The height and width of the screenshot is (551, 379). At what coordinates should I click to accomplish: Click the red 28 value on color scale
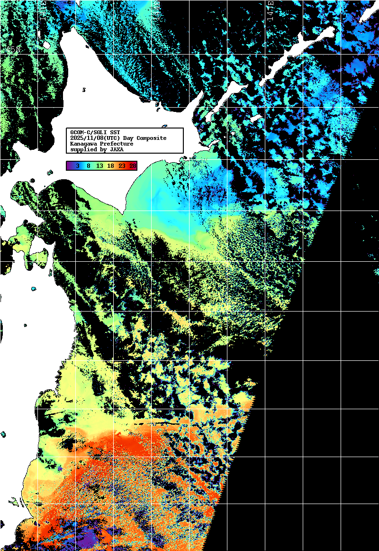click(x=133, y=166)
